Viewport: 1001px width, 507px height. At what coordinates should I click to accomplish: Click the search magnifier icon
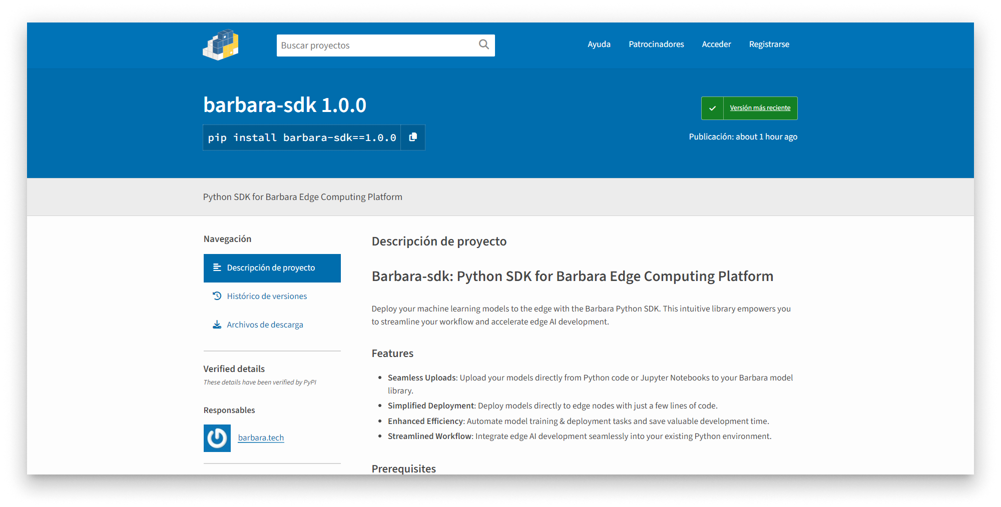click(483, 45)
